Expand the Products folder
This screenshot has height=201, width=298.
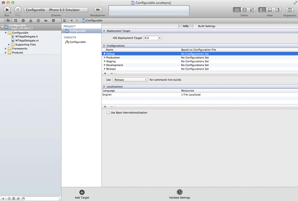(x=5, y=53)
